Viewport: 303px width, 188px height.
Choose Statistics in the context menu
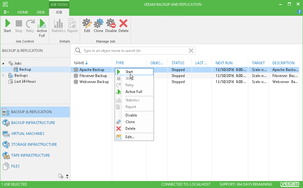[x=134, y=100]
